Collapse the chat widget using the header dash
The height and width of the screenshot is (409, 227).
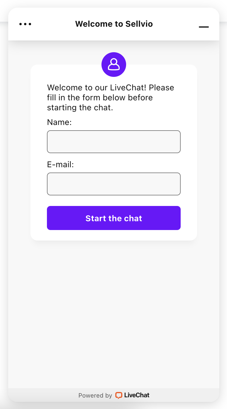coord(204,27)
